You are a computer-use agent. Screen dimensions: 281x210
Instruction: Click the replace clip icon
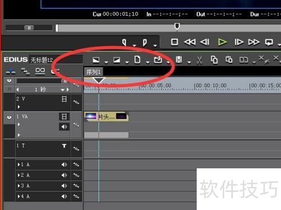(243, 60)
